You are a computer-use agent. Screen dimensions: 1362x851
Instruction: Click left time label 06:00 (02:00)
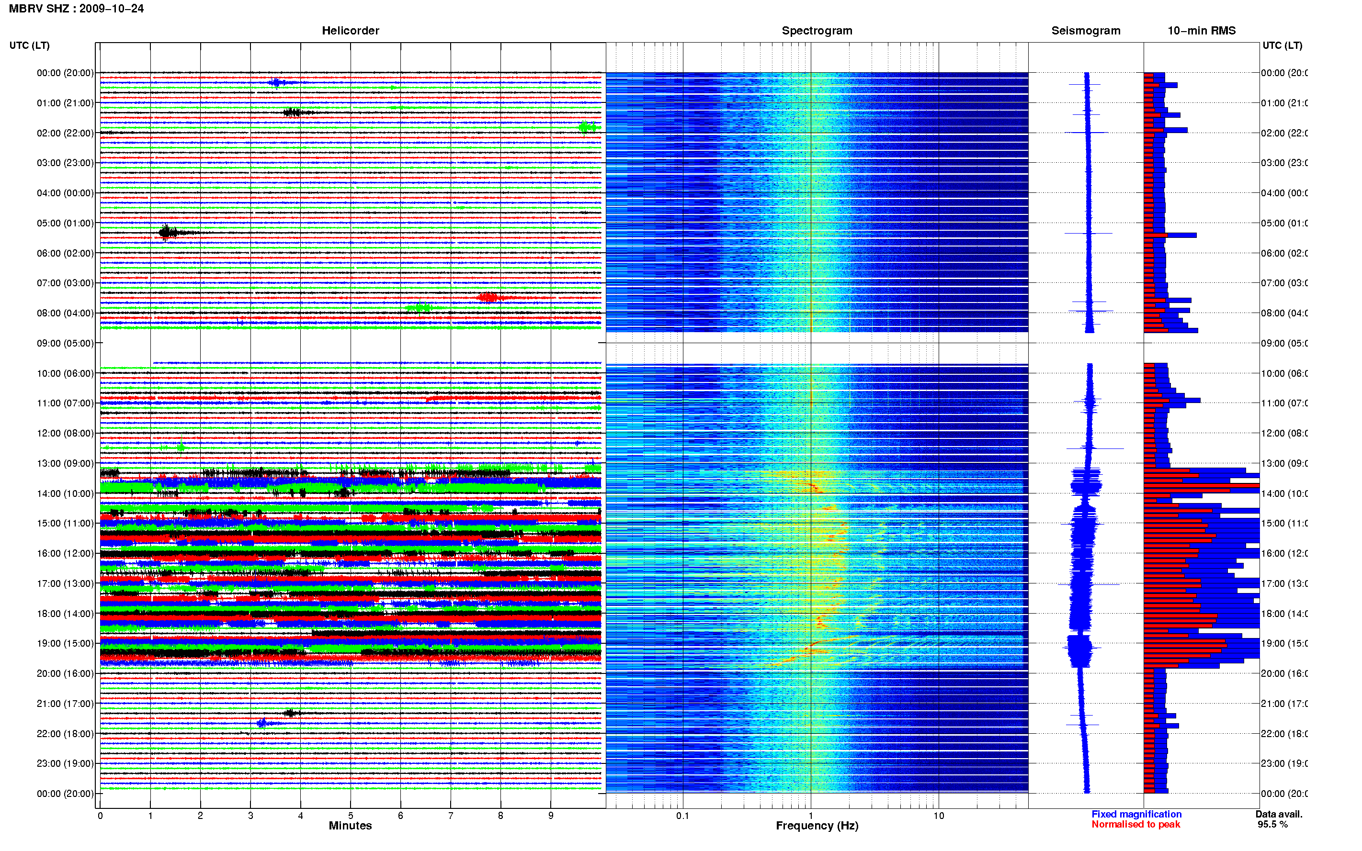pyautogui.click(x=65, y=253)
